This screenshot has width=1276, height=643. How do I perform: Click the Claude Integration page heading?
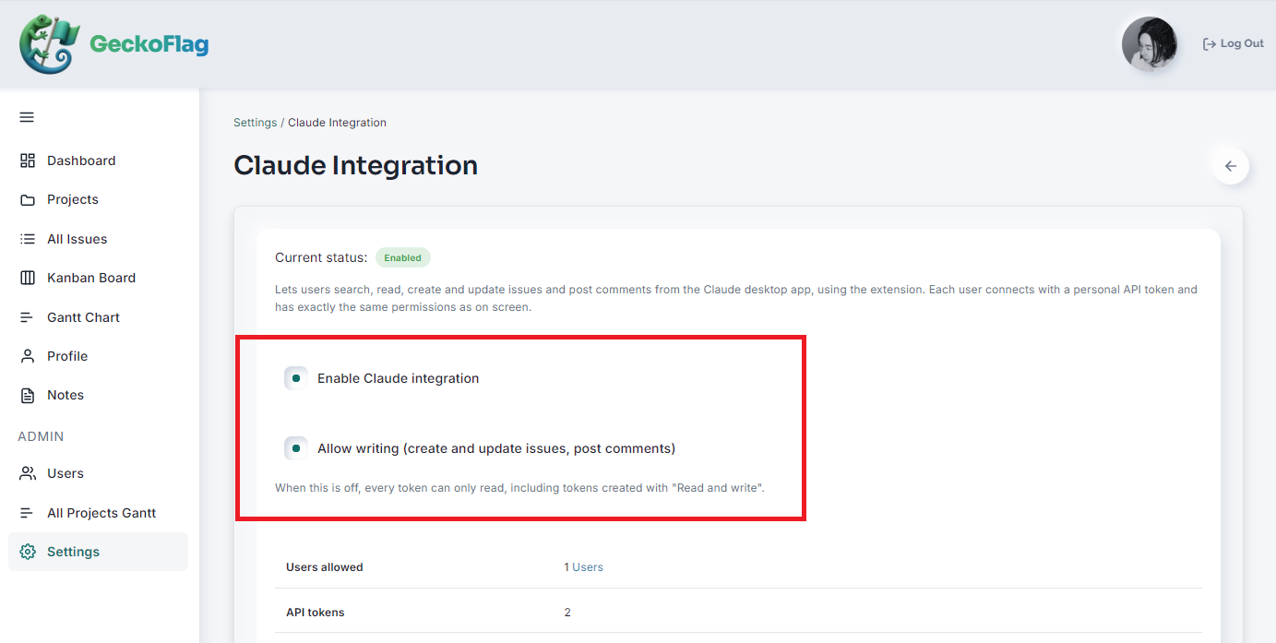pyautogui.click(x=355, y=165)
